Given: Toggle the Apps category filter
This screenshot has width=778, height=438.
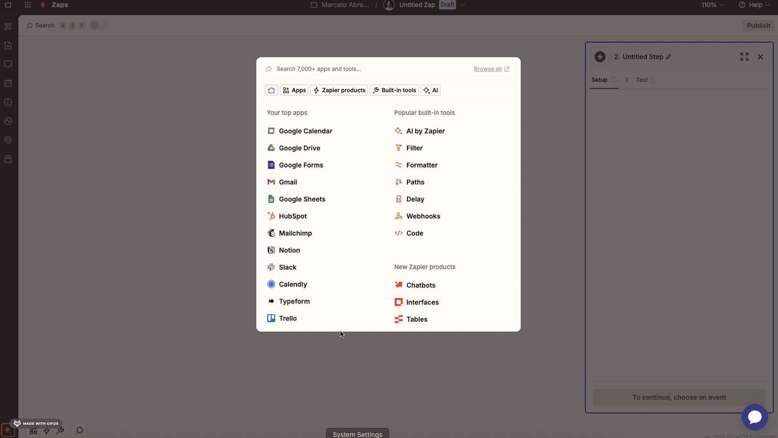Looking at the screenshot, I should pos(294,90).
